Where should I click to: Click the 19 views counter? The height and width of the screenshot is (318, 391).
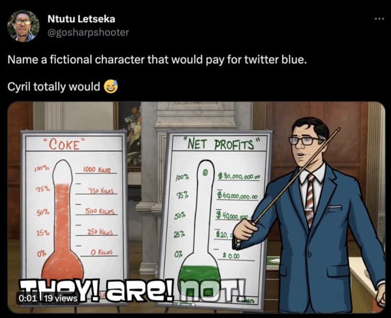tap(61, 298)
